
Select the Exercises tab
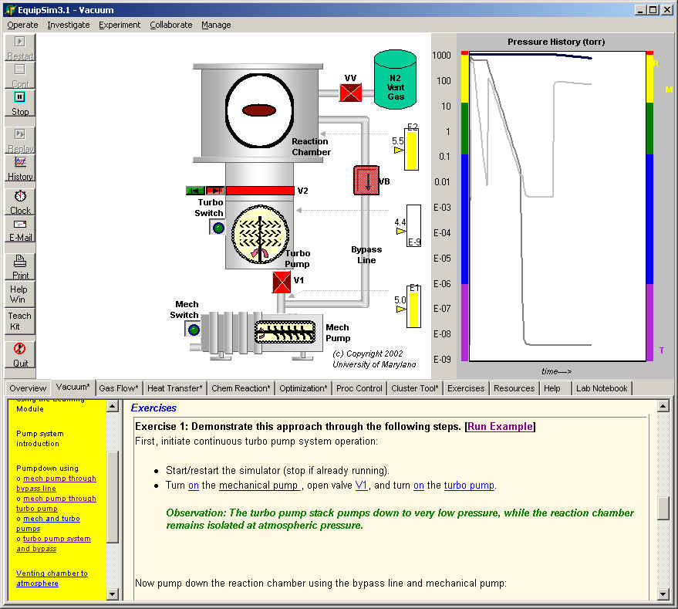coord(466,388)
